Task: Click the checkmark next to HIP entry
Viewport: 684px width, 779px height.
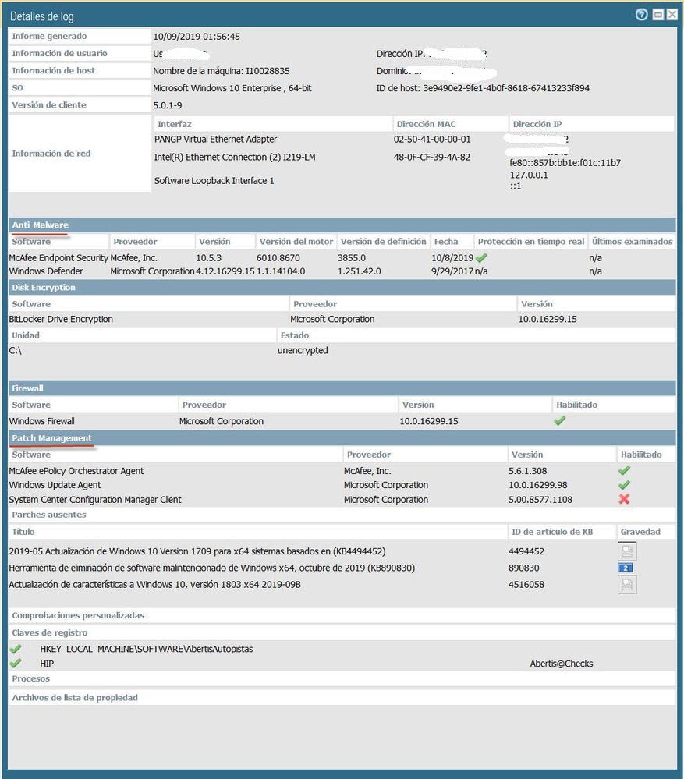Action: 15,664
